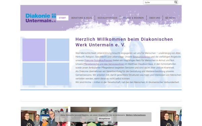Focus the Suche search field

tap(159, 2)
